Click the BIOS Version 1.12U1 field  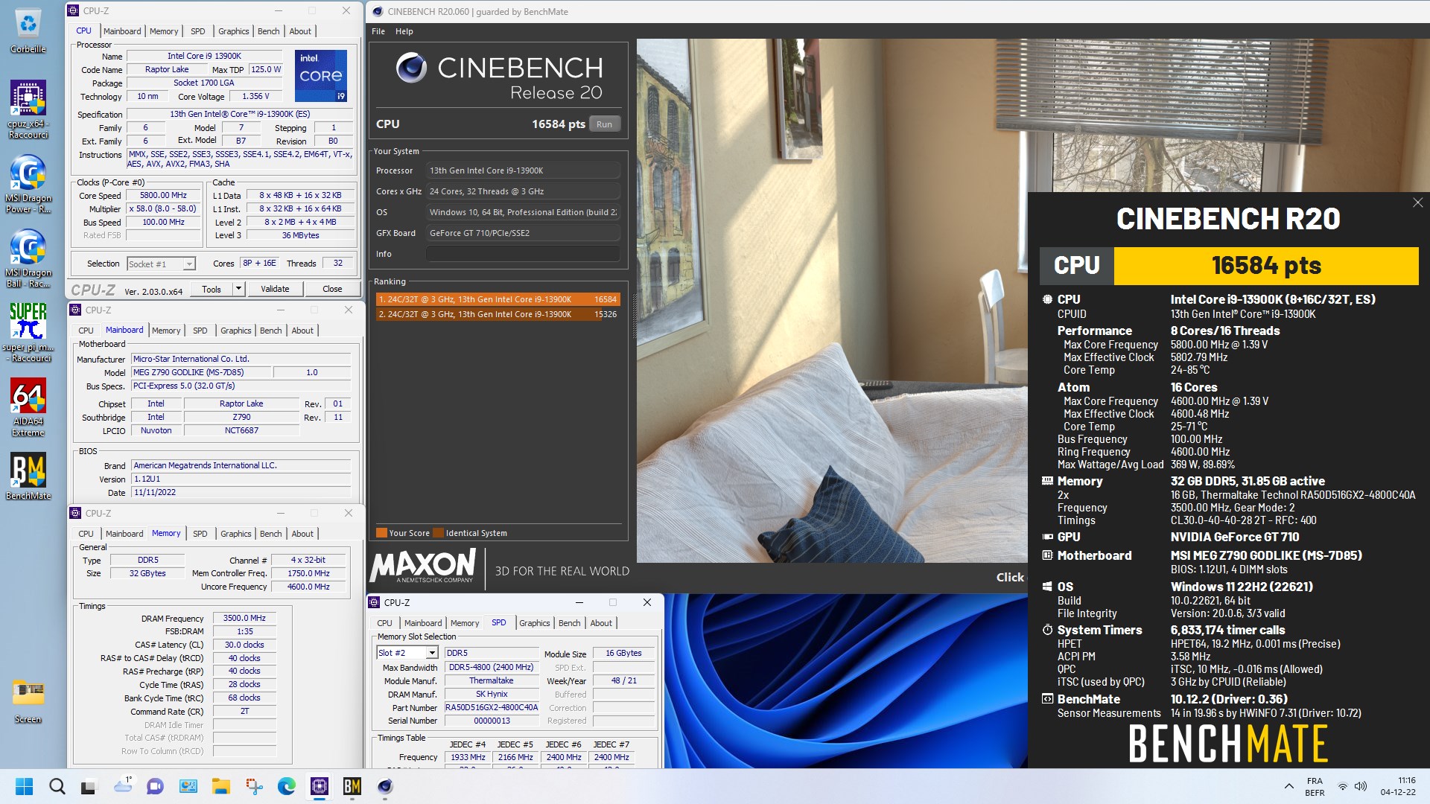tap(241, 479)
